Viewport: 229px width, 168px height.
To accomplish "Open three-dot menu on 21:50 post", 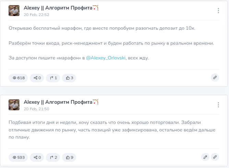I will tap(218, 105).
